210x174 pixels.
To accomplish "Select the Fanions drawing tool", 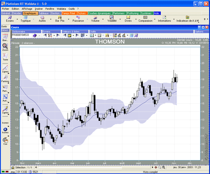I will click(5, 78).
